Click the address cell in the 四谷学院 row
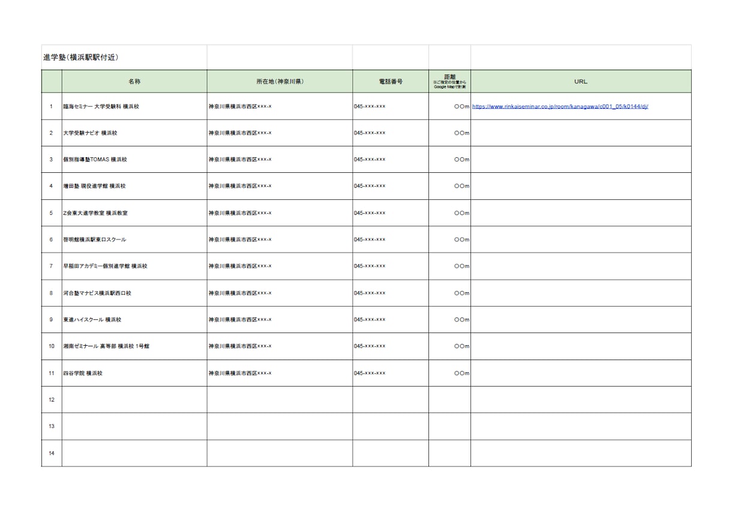 [280, 373]
